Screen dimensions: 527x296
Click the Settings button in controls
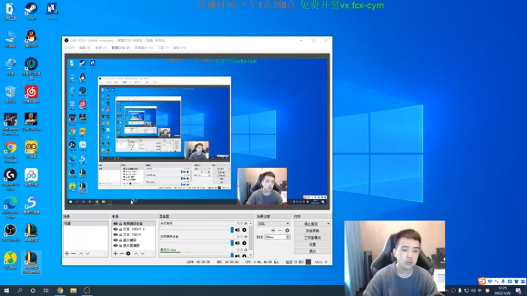click(x=312, y=244)
